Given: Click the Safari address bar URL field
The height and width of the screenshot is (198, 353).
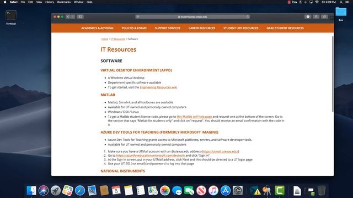Looking at the screenshot, I should (x=192, y=16).
